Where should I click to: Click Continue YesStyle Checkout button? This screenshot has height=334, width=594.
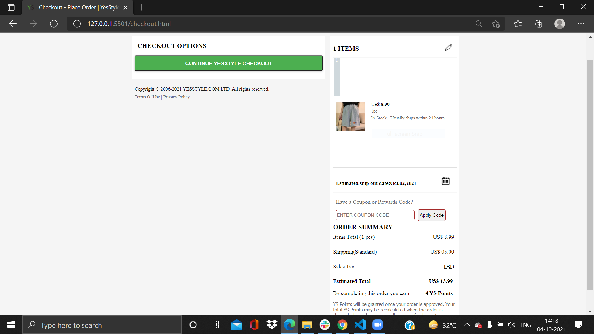tap(228, 63)
